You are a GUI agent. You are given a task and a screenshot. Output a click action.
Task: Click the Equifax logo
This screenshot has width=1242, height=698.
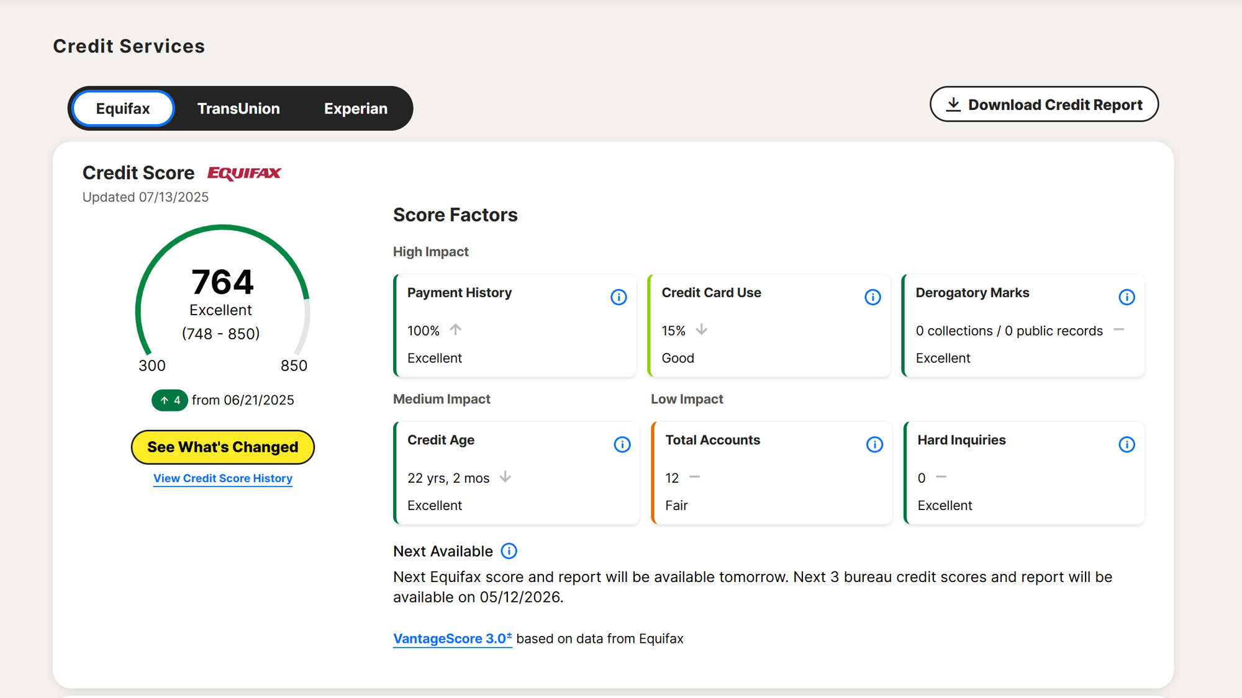pos(244,173)
